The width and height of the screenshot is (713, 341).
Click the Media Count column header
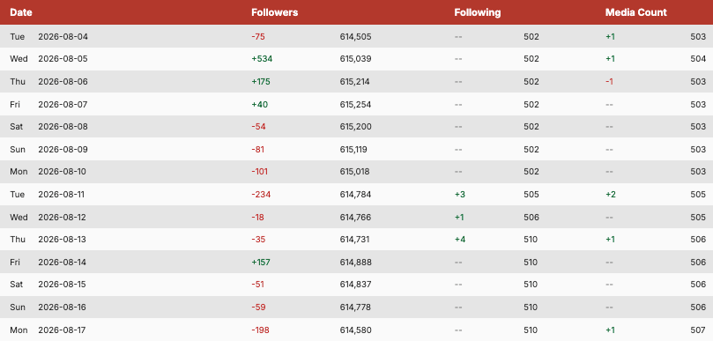click(636, 12)
